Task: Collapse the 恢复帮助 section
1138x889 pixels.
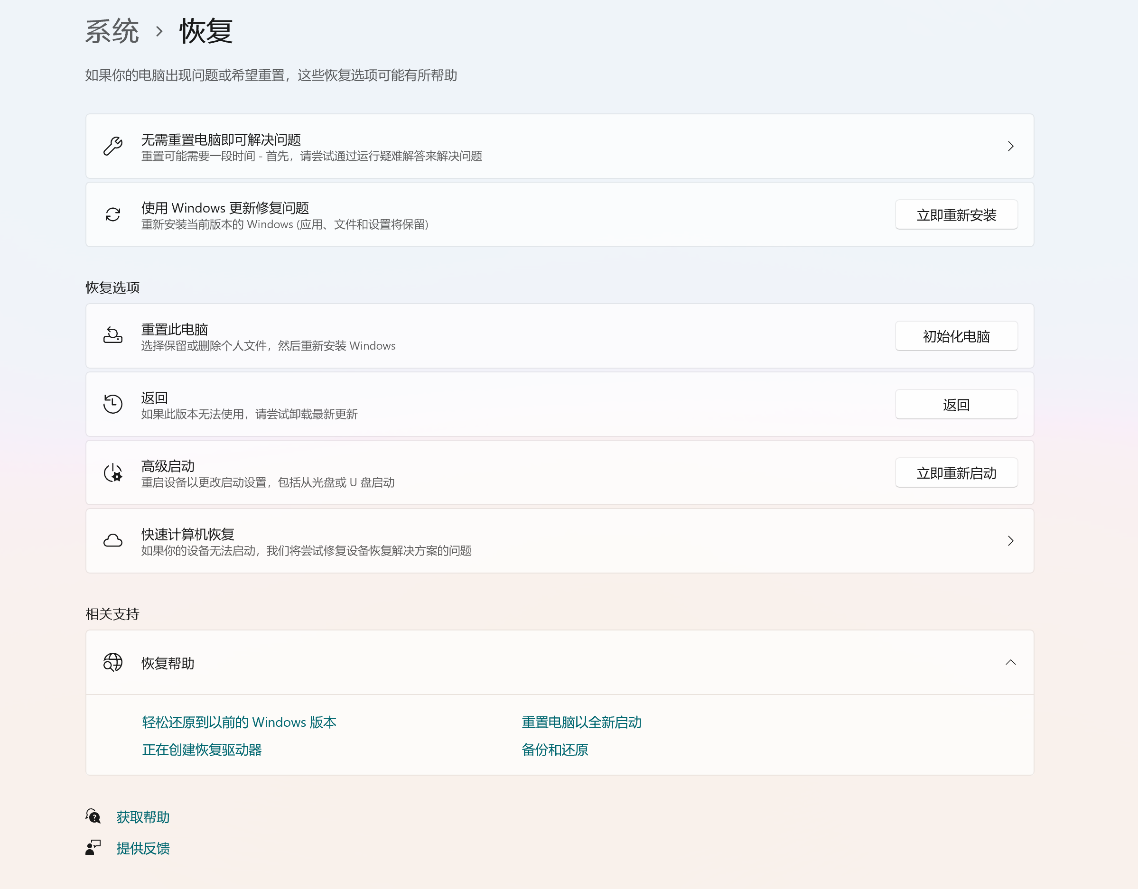Action: pyautogui.click(x=1011, y=662)
